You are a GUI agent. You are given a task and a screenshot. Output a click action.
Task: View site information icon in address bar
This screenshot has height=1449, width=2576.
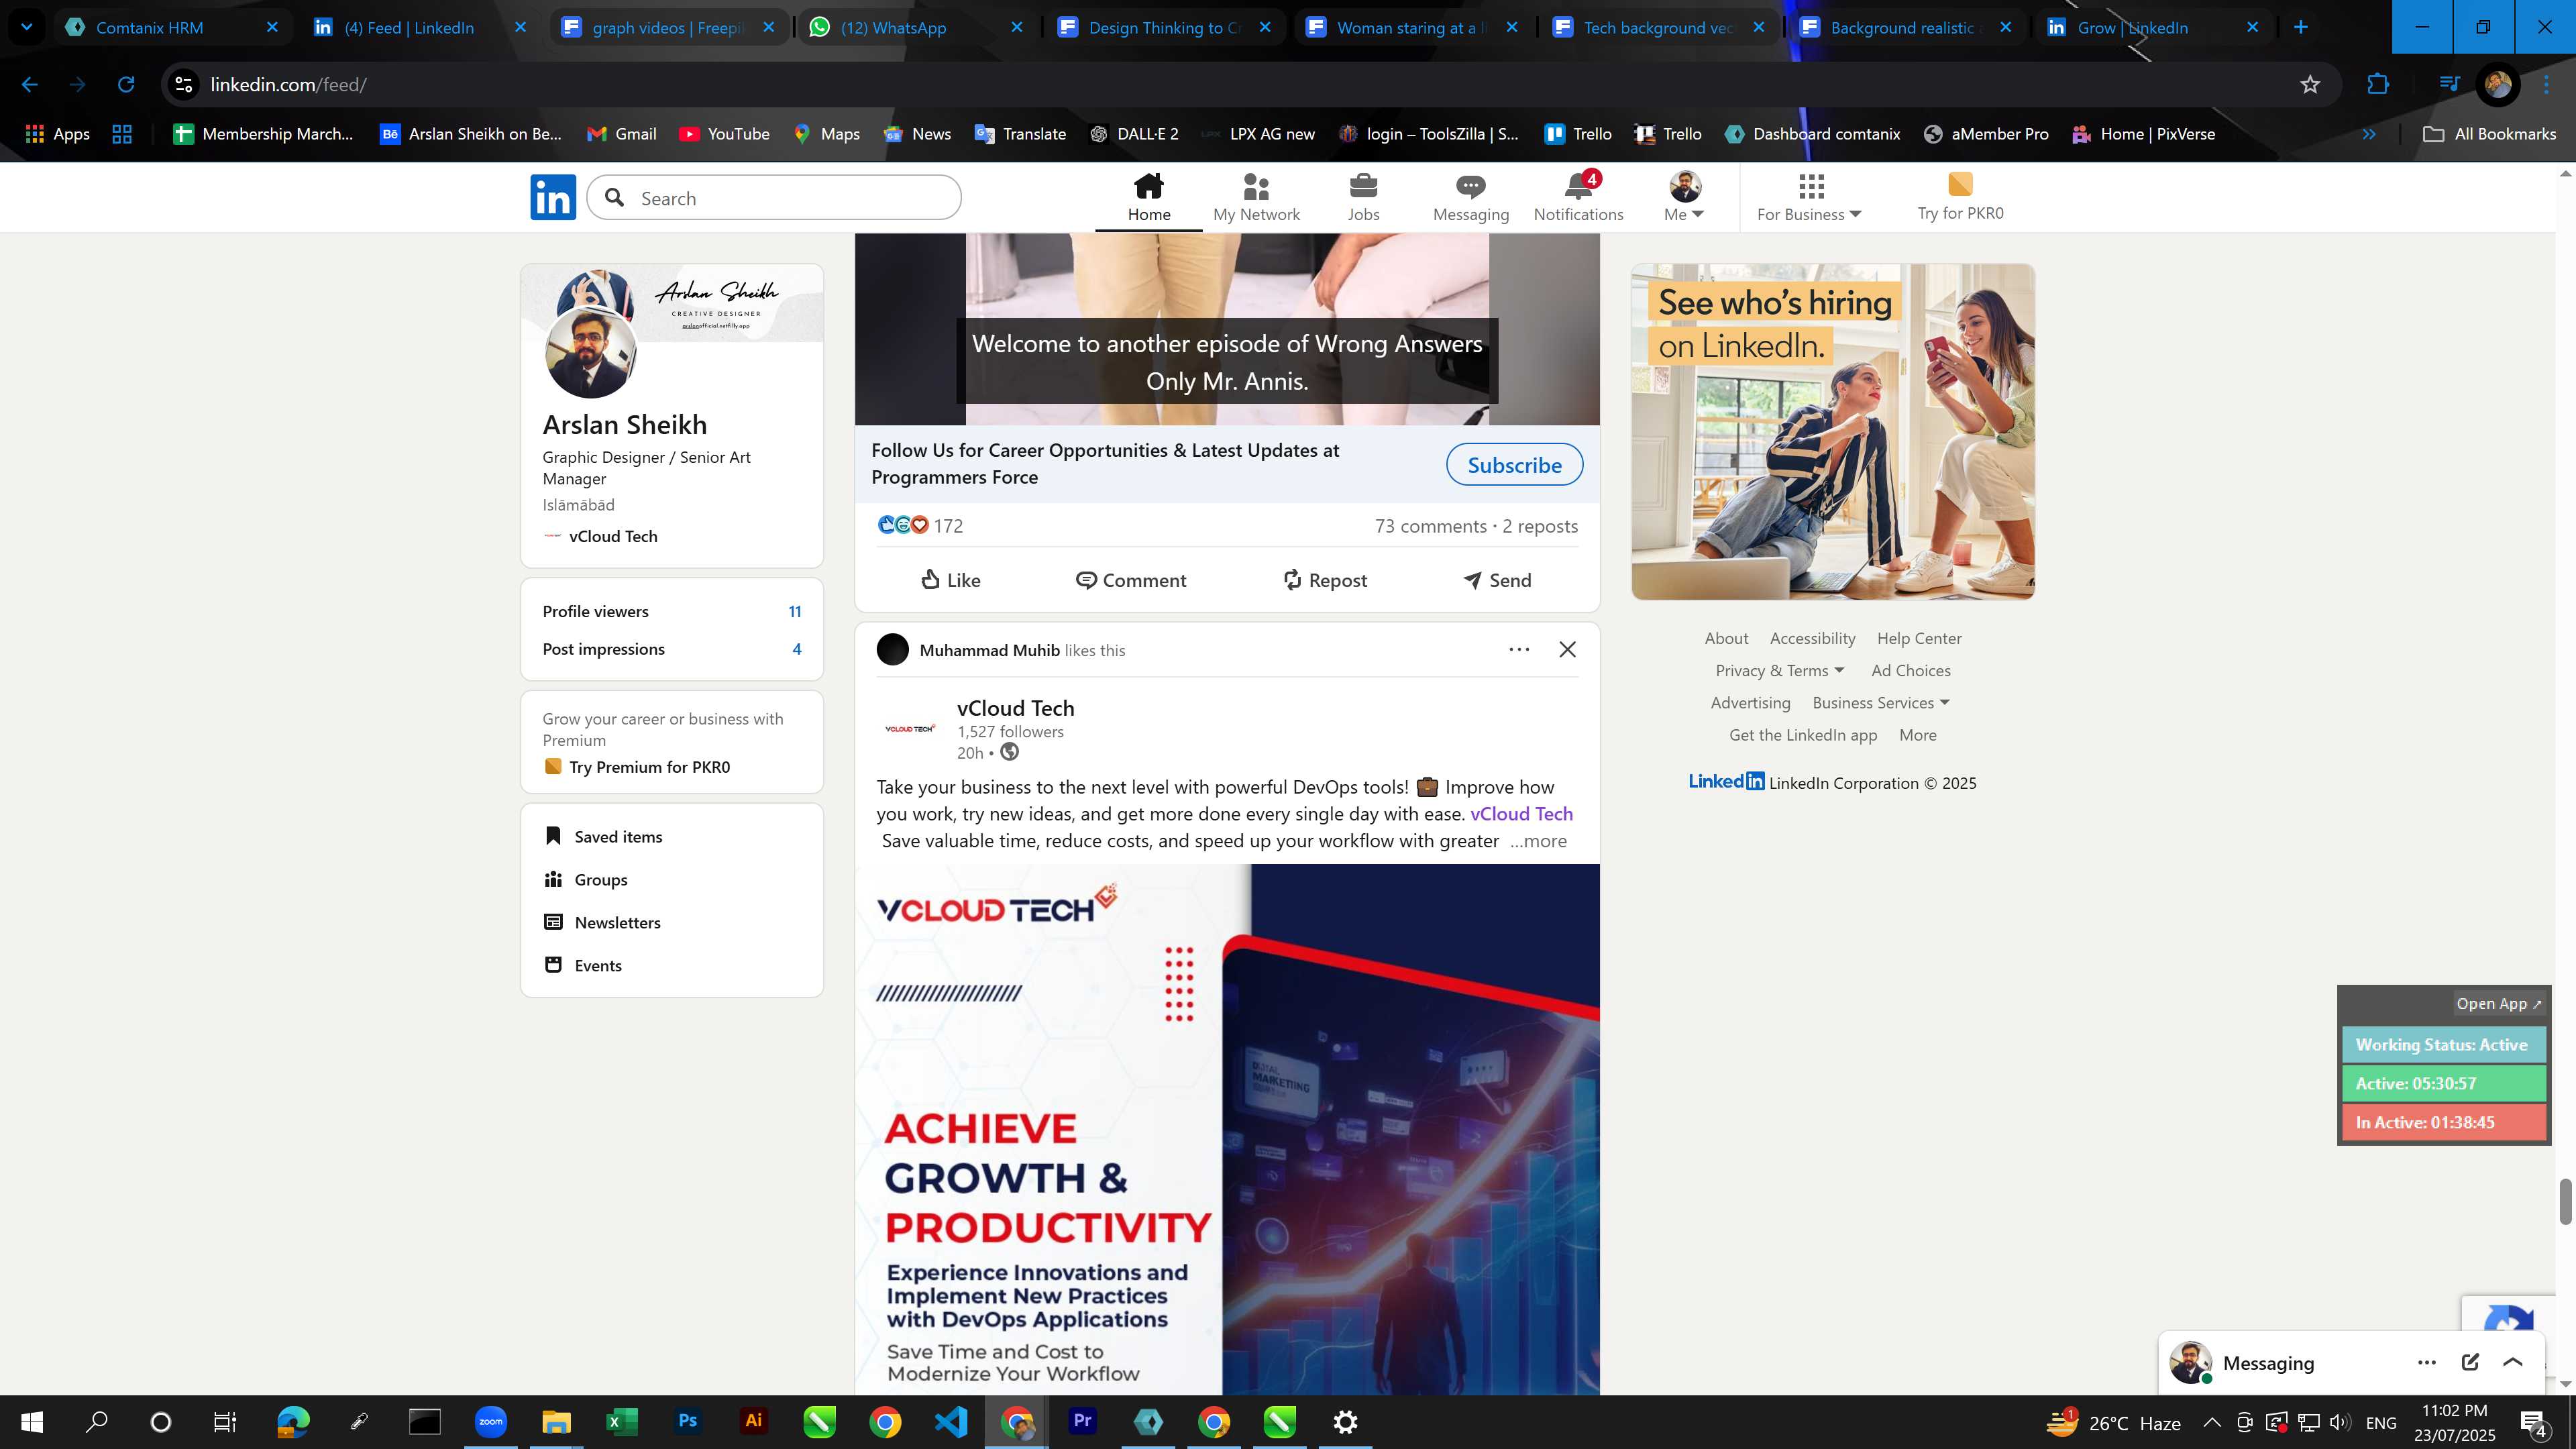184,85
